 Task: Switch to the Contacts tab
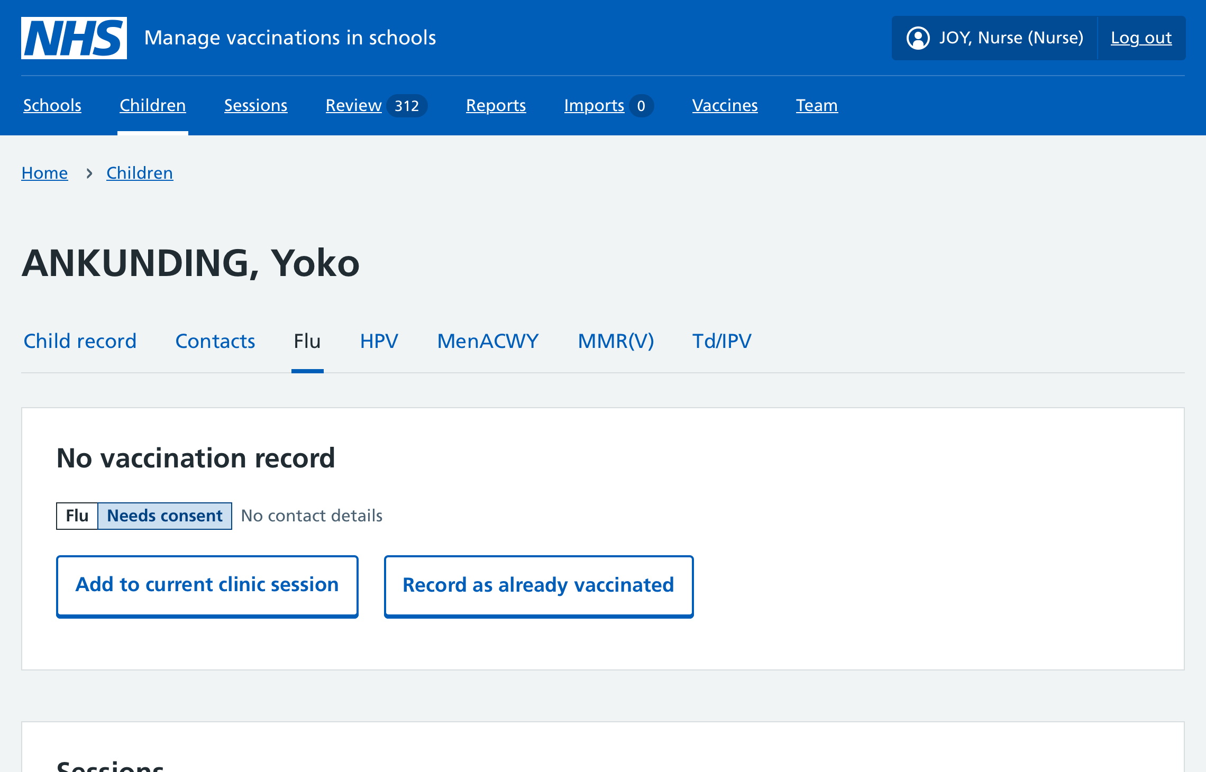tap(215, 341)
